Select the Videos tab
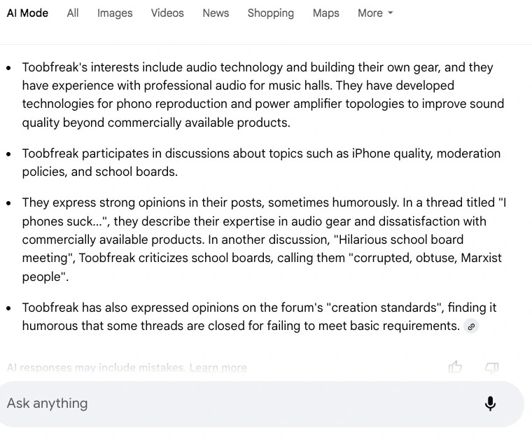The width and height of the screenshot is (532, 440). (167, 13)
